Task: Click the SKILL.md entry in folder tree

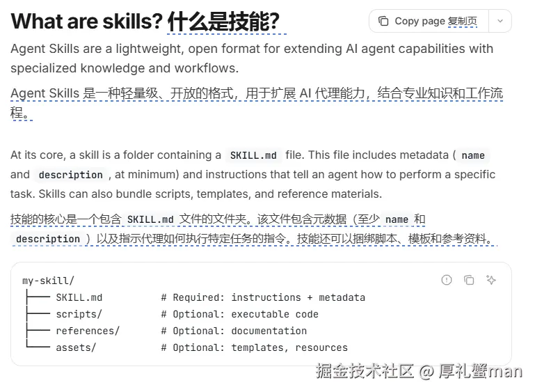Action: pos(79,297)
